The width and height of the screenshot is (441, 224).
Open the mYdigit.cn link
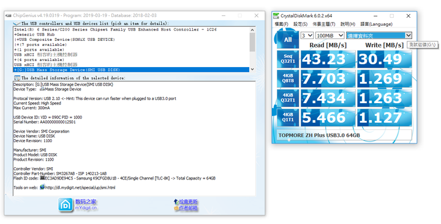[x=86, y=208]
